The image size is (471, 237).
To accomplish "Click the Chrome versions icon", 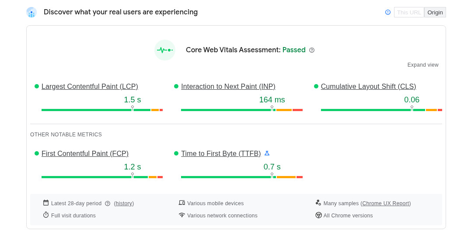I will (x=318, y=215).
